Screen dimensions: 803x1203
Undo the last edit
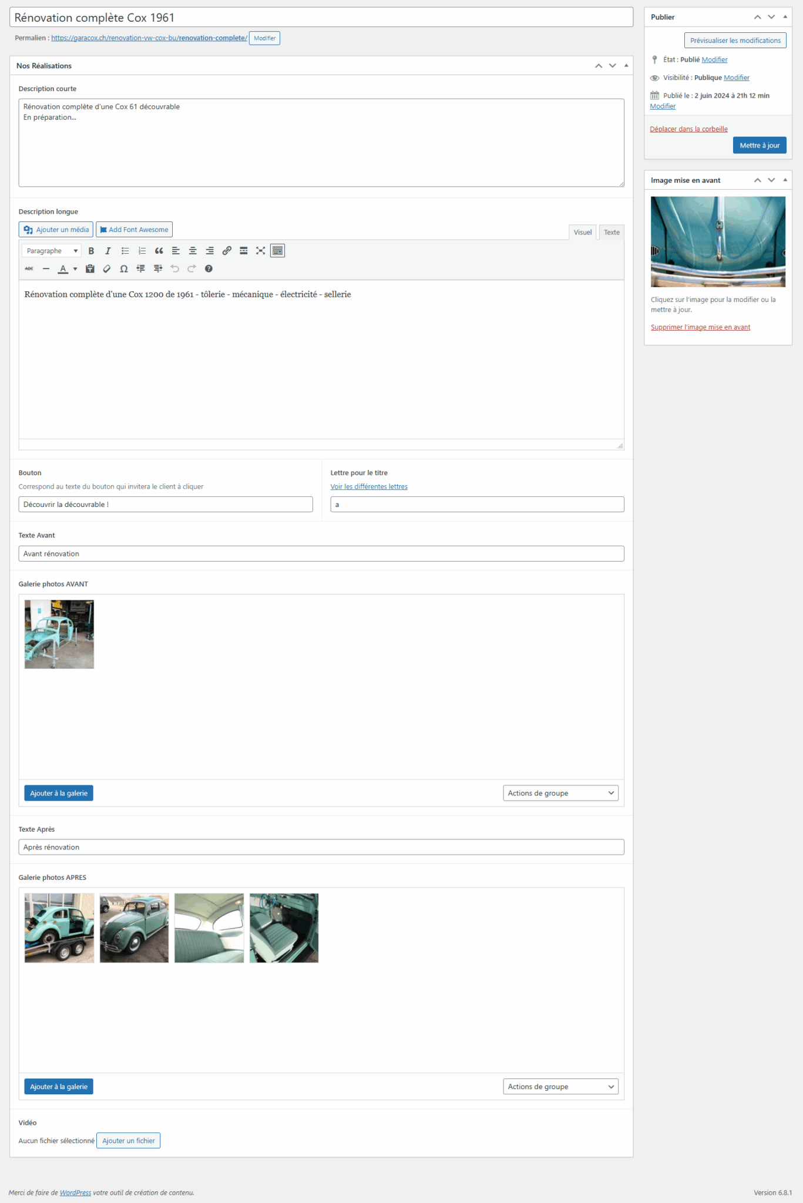click(174, 268)
